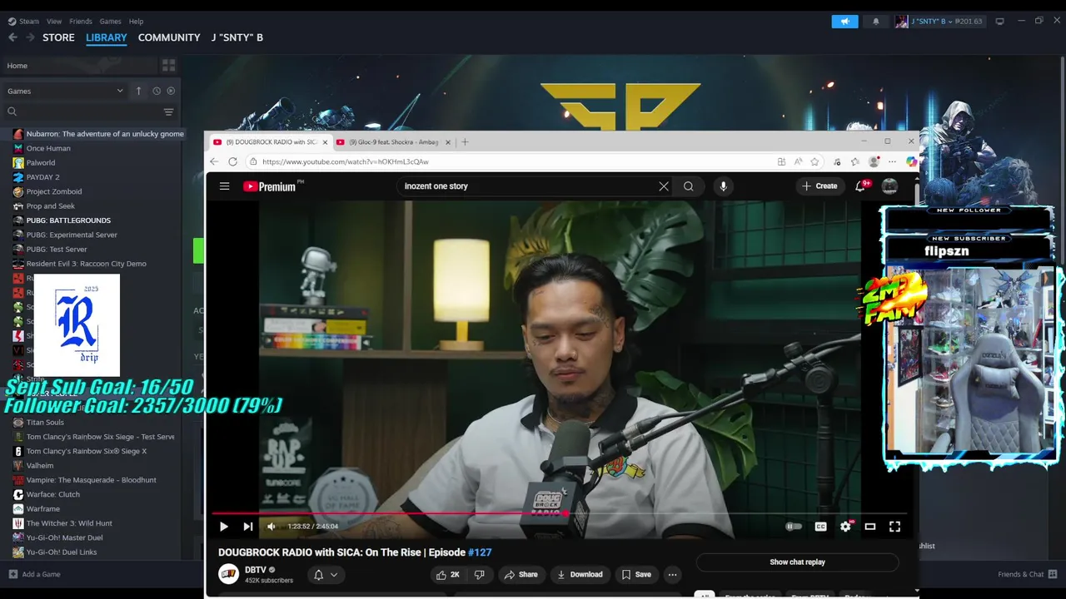This screenshot has width=1066, height=599.
Task: Open Steam STORE section
Action: 58,37
